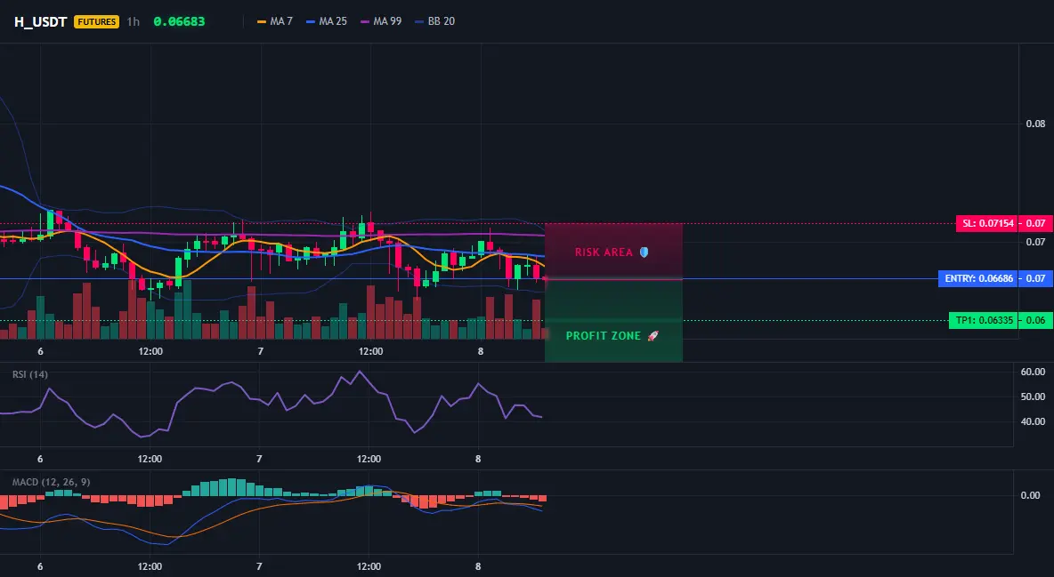Screen dimensions: 1054x577
Task: Click the FUTURES badge
Action: 97,21
